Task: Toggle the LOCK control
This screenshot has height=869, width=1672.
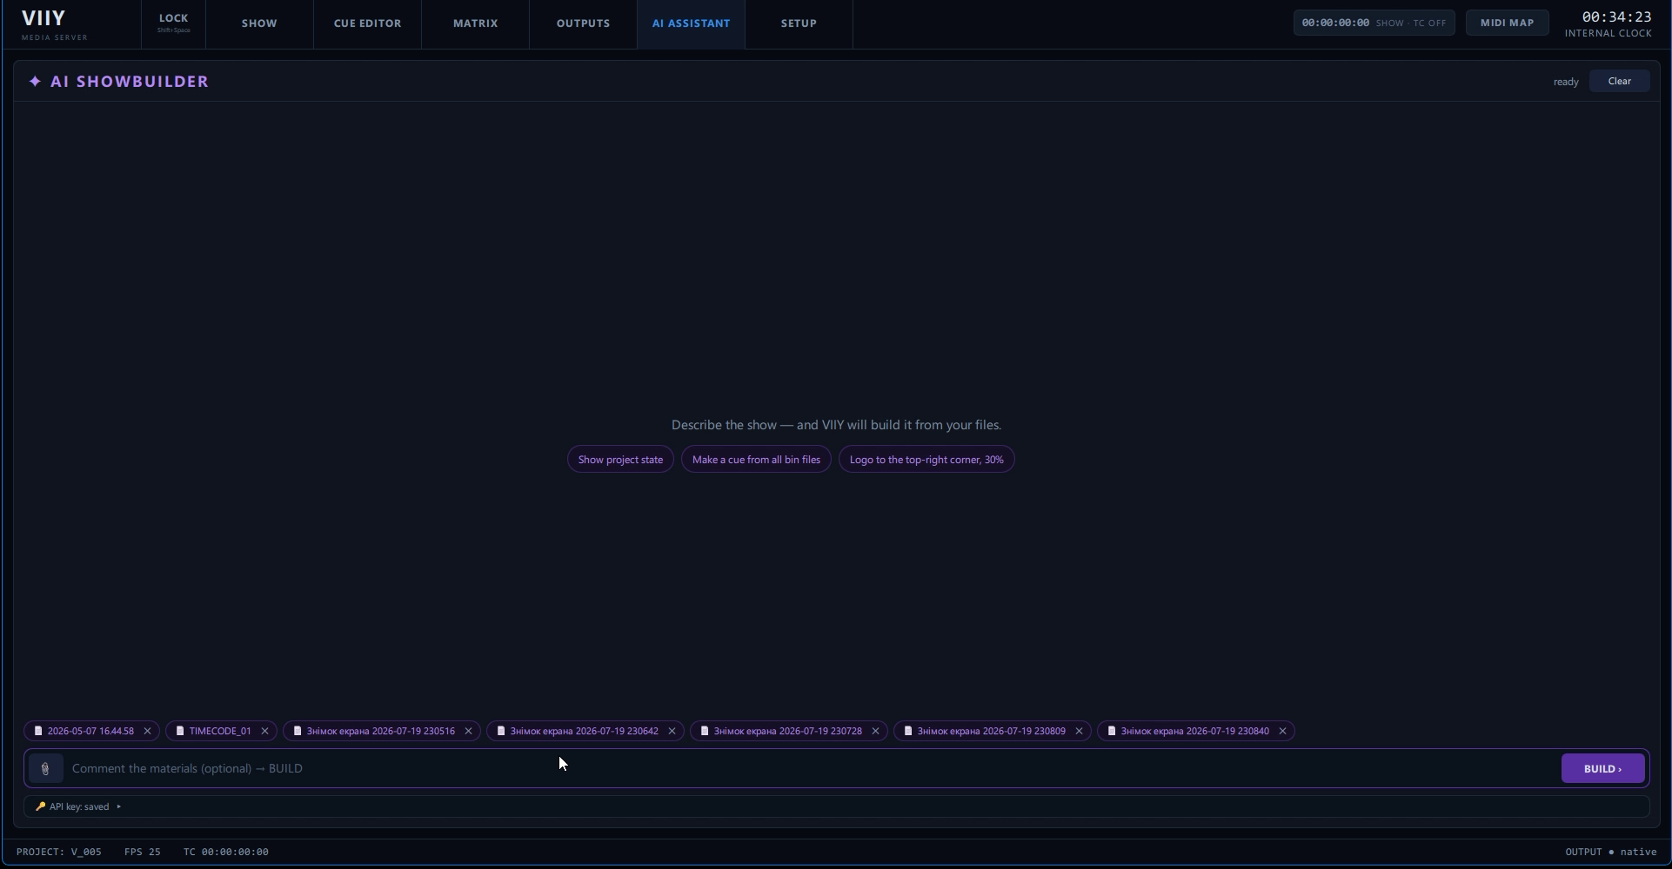Action: [173, 23]
